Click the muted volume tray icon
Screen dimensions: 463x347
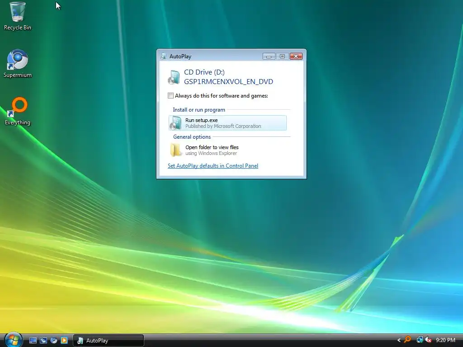(x=428, y=340)
